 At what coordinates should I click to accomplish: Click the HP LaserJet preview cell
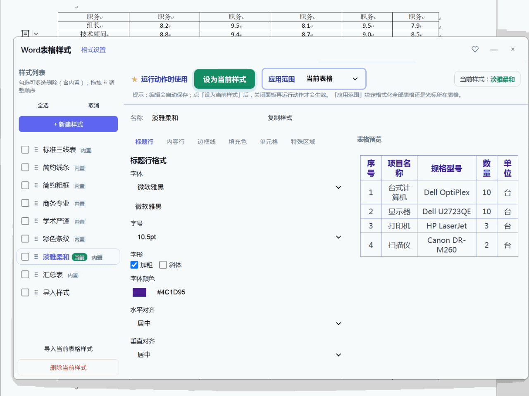[446, 226]
